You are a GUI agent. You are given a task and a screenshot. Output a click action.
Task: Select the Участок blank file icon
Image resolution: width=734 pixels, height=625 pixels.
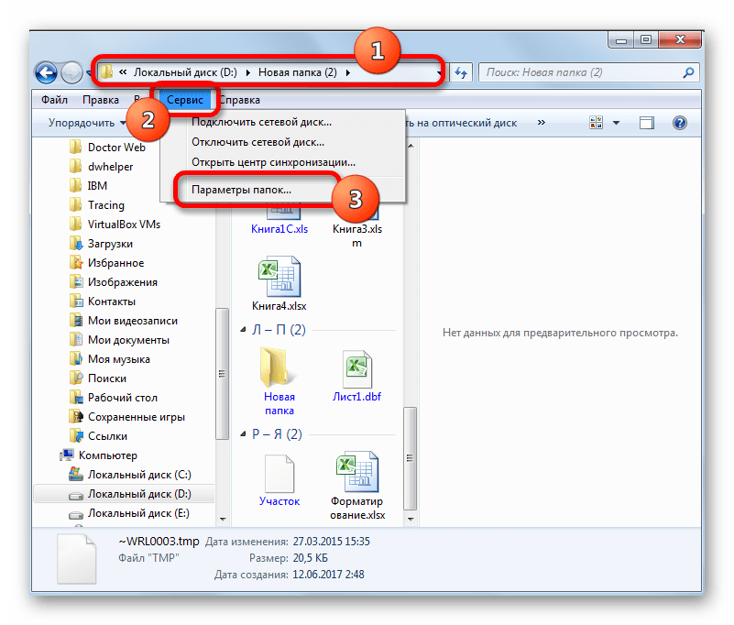[x=279, y=473]
